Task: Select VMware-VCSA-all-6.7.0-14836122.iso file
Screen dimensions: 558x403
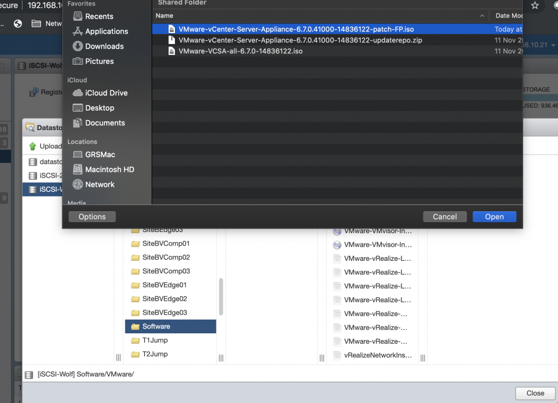Action: tap(337, 51)
